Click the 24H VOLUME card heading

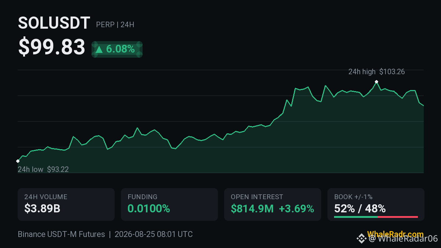(46, 197)
